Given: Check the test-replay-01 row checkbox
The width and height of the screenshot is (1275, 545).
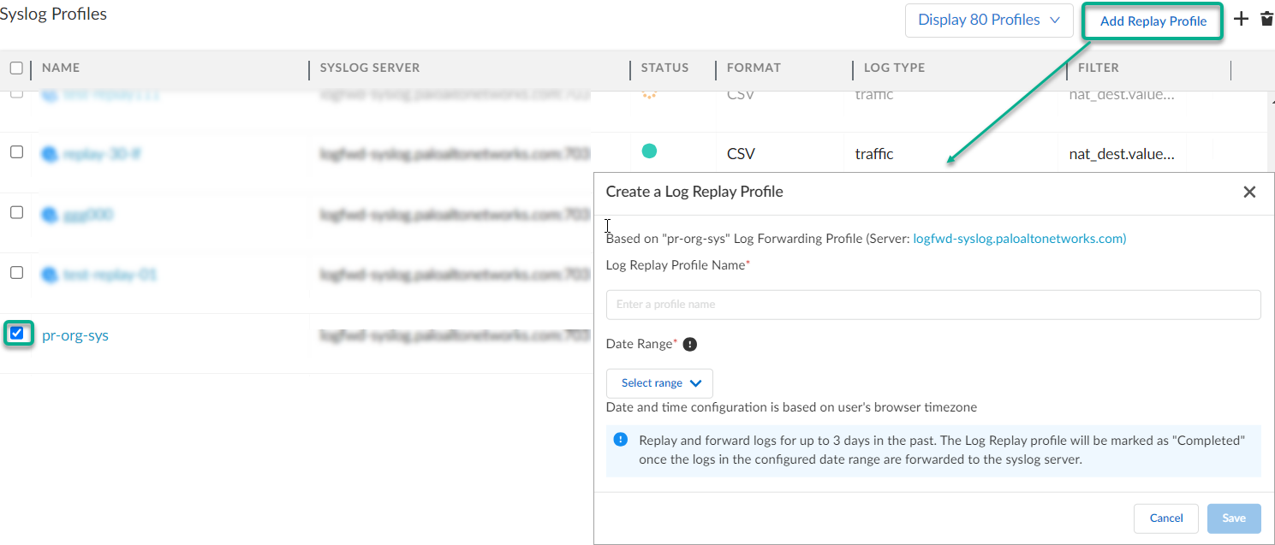Looking at the screenshot, I should pyautogui.click(x=16, y=273).
